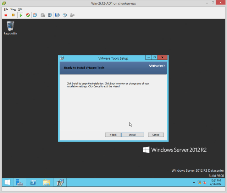Maximize the VMware Tools Setup dialog
The image size is (227, 193).
pyautogui.click(x=155, y=58)
